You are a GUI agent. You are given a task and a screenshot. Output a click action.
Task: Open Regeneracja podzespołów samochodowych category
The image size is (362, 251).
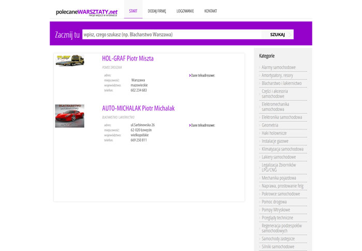pyautogui.click(x=282, y=228)
